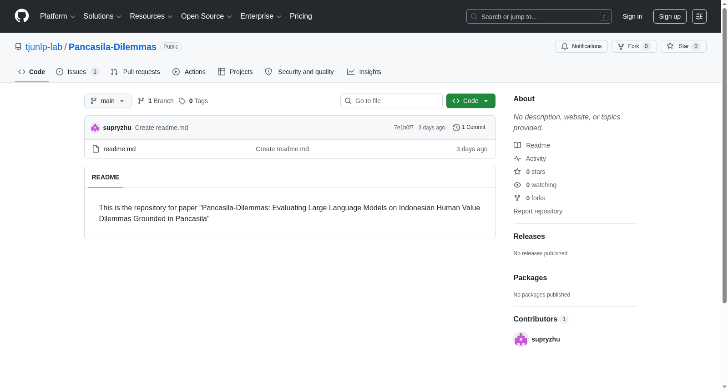
Task: Open 'Create readme.md' message in readme.md row
Action: (282, 149)
